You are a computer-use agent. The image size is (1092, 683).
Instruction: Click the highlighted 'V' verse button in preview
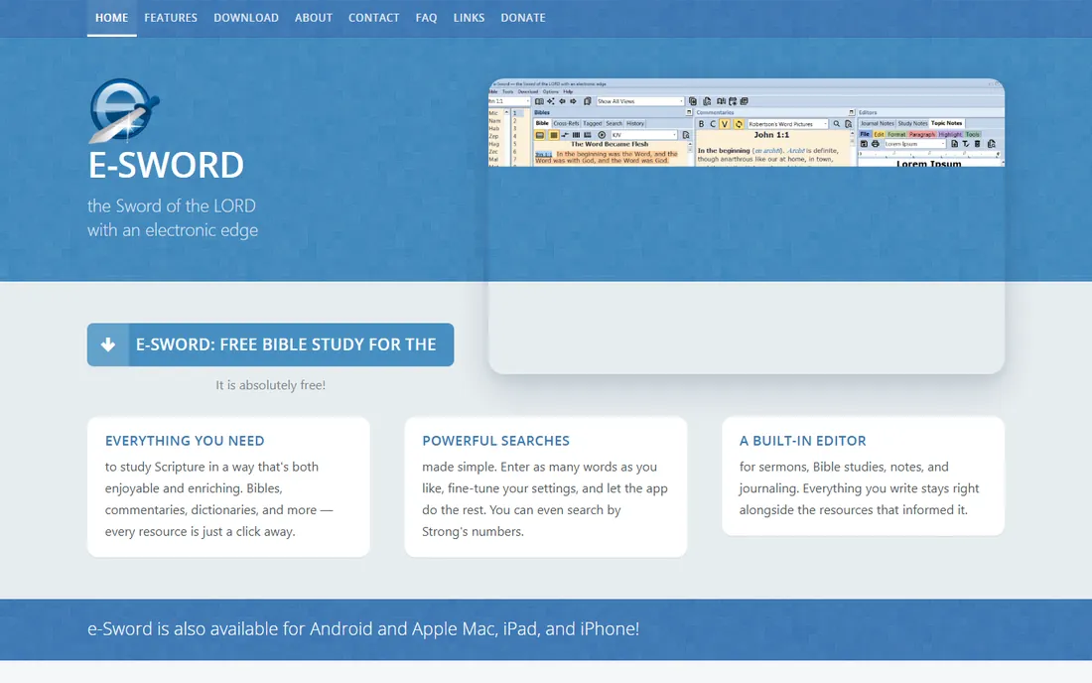pyautogui.click(x=725, y=124)
